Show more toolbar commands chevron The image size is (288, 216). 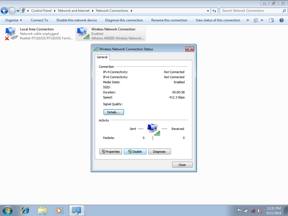(247, 20)
